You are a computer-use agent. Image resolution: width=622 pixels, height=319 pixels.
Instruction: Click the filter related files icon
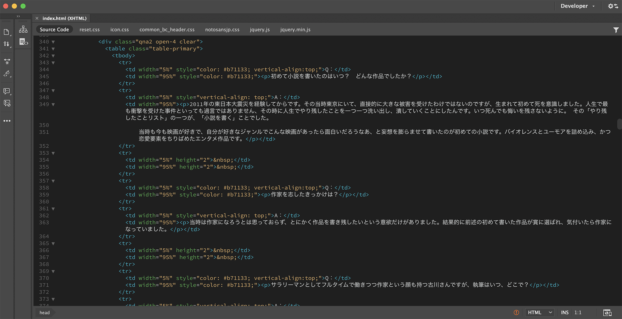click(616, 30)
